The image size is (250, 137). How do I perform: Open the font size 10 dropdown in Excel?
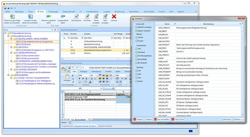pos(96,75)
